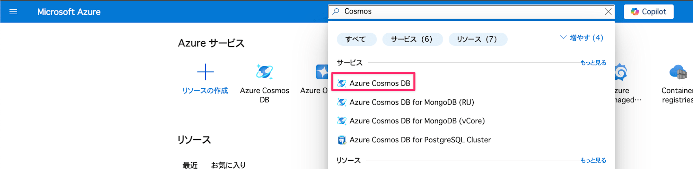Select the リソース (7) filter pill
The width and height of the screenshot is (693, 169).
(x=478, y=39)
